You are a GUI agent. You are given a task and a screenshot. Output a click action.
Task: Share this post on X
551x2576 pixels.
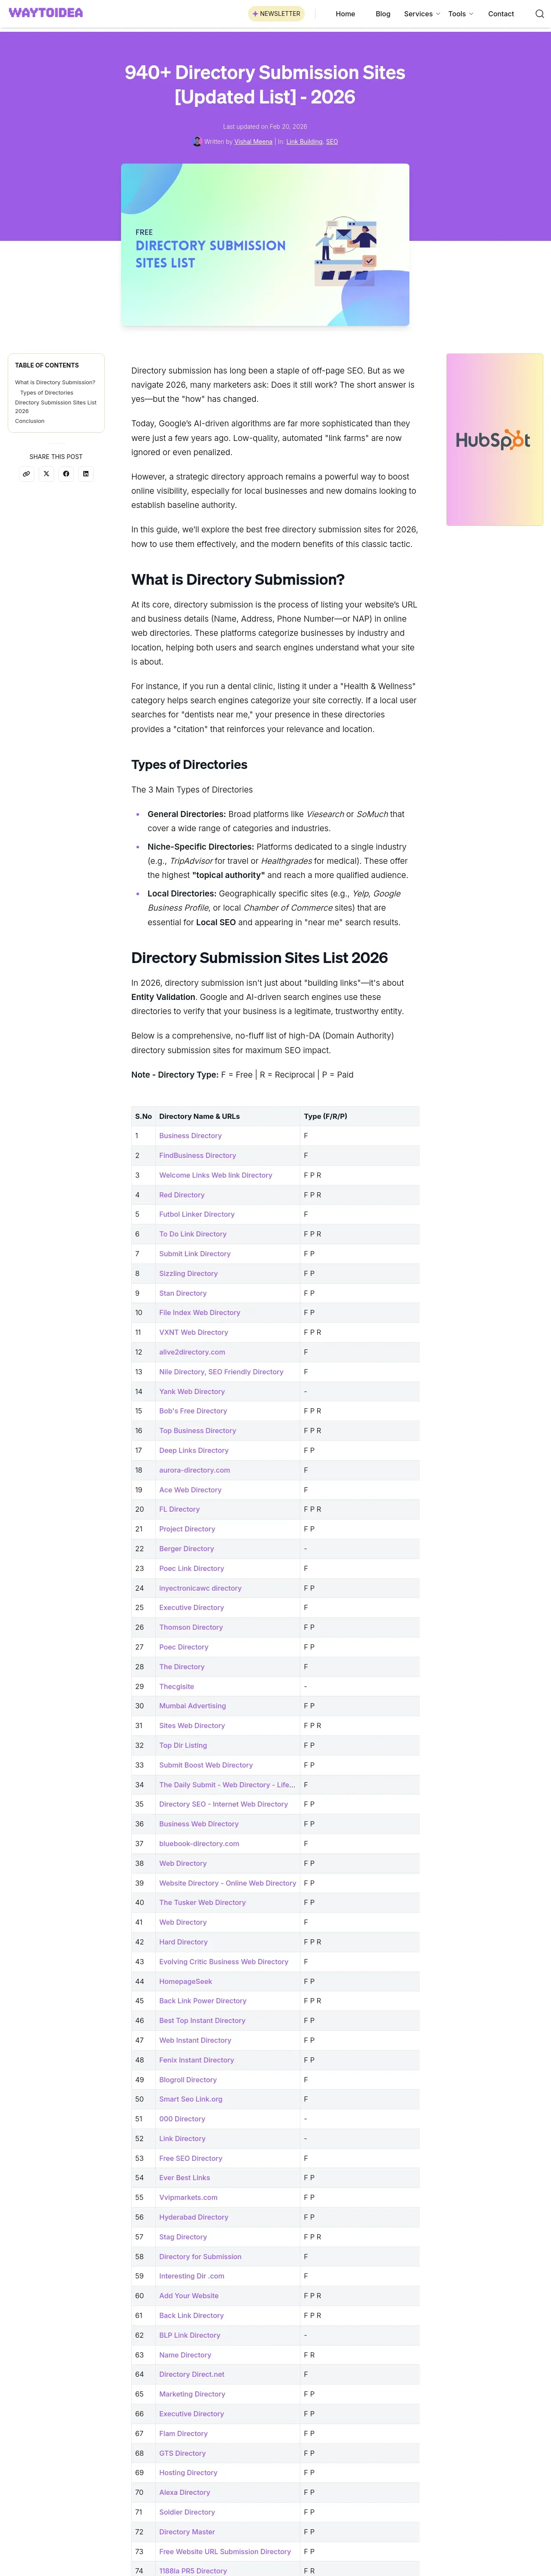pyautogui.click(x=46, y=474)
